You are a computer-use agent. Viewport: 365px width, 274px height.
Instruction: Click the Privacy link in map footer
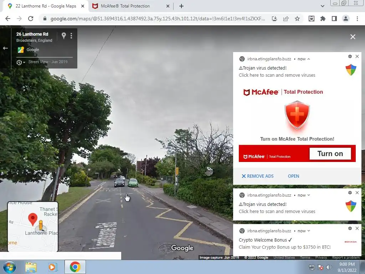click(321, 258)
